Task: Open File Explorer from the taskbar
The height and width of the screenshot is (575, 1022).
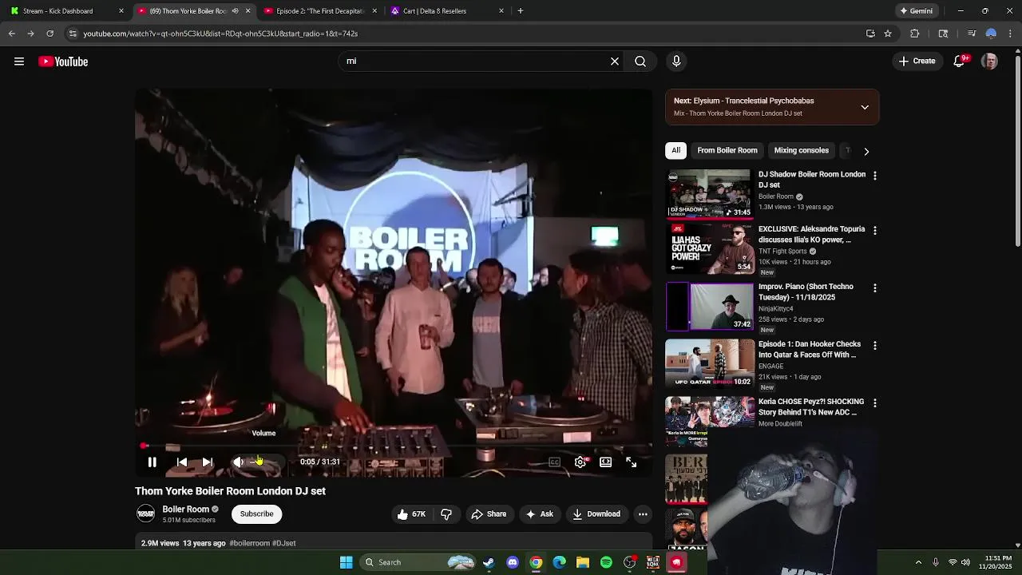Action: click(583, 562)
